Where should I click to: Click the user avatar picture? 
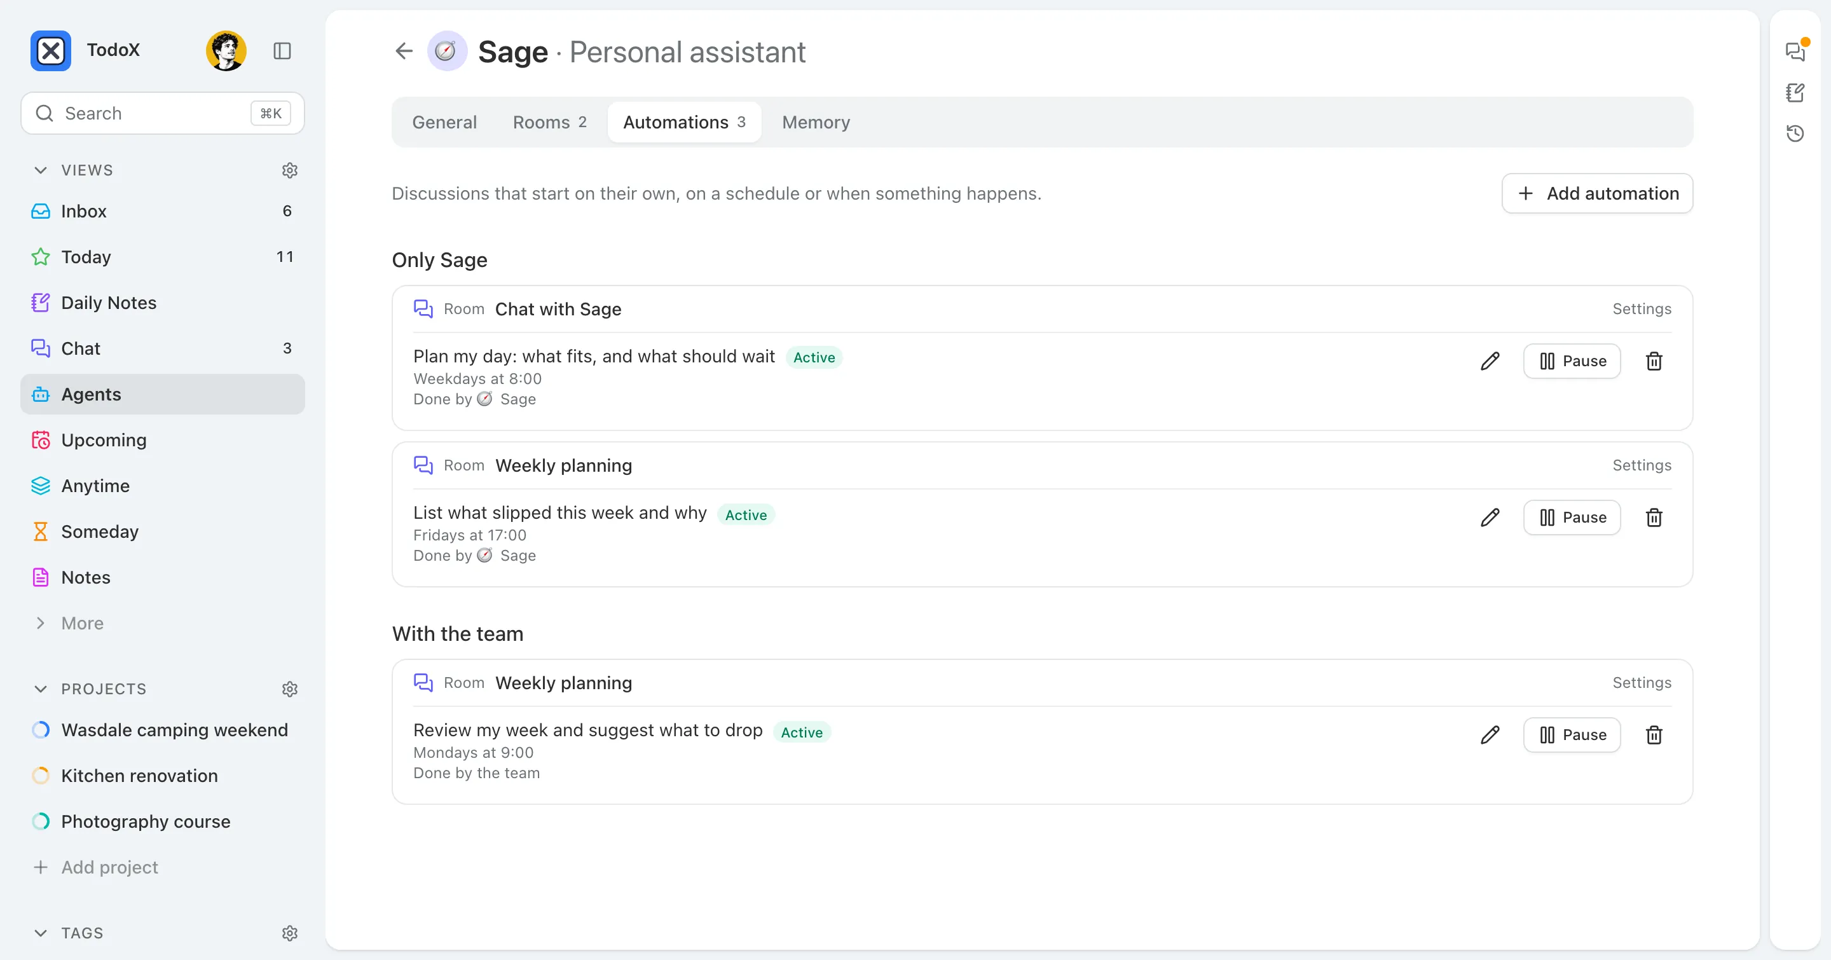(x=226, y=51)
